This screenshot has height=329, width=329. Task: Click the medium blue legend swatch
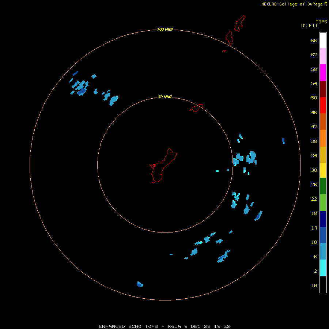tap(323, 235)
